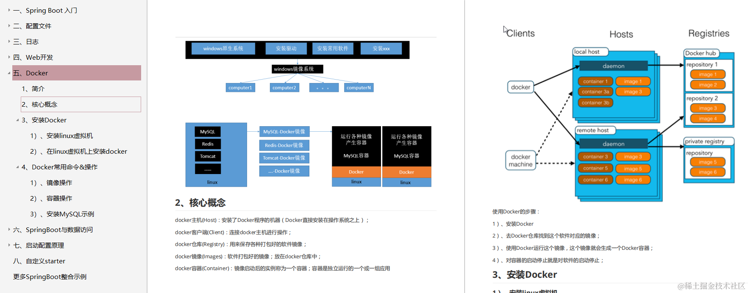Click the computerN diagram box

(359, 88)
